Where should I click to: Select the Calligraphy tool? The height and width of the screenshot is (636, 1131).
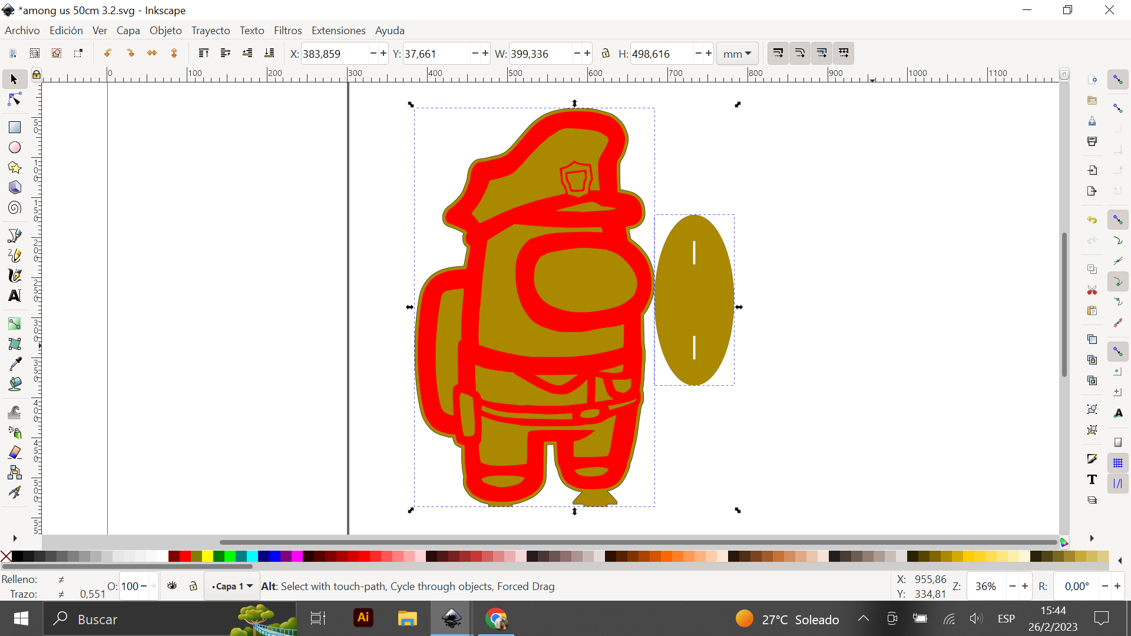point(15,276)
